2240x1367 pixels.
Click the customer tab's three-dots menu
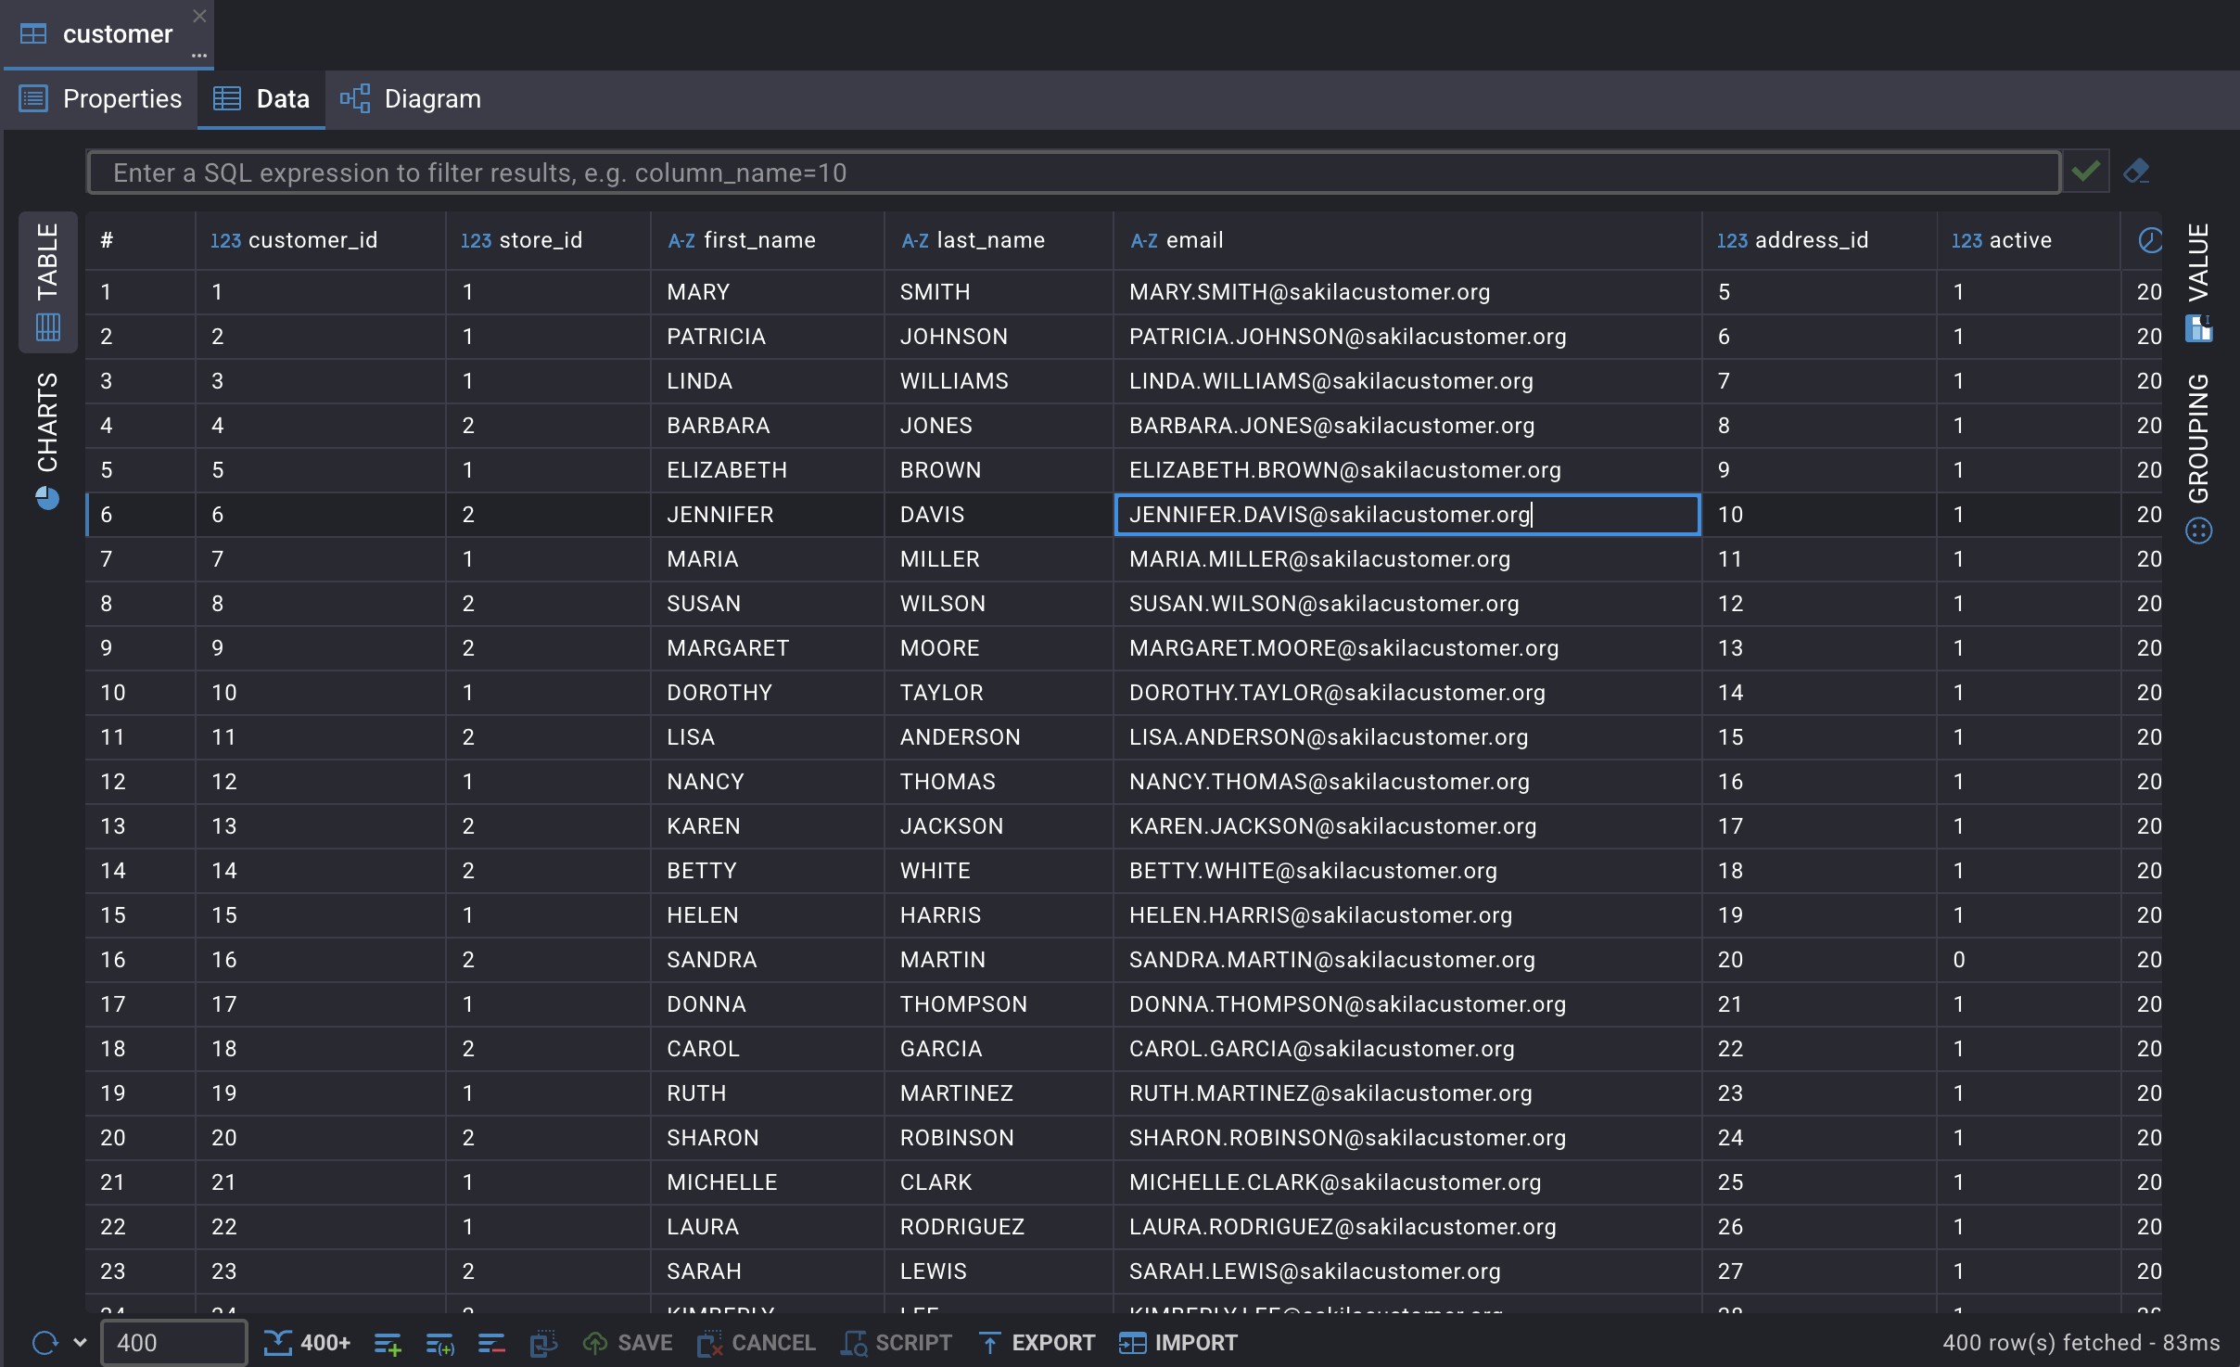click(199, 56)
